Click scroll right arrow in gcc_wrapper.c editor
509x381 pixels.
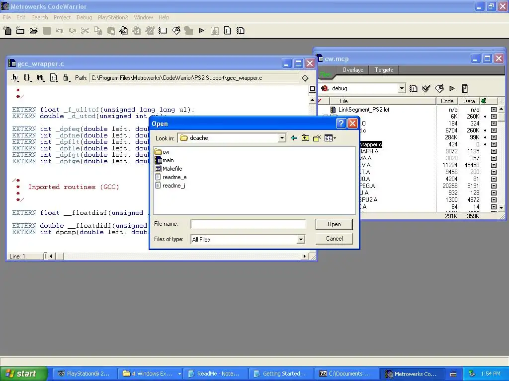304,256
